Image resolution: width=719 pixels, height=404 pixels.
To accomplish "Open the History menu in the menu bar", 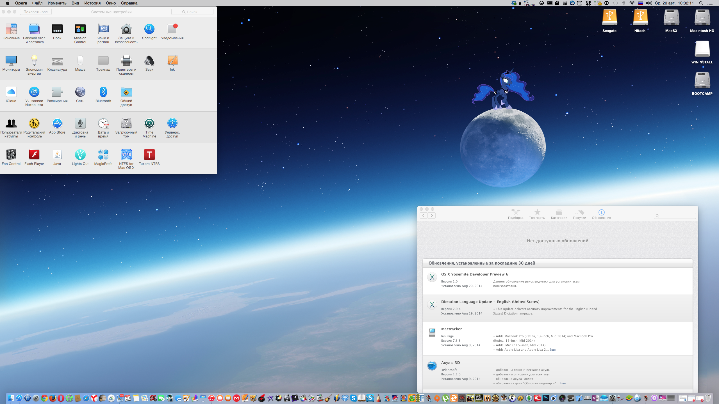I will 92,3.
